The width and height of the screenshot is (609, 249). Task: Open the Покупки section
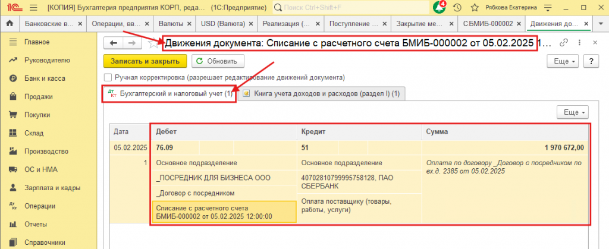tap(37, 115)
